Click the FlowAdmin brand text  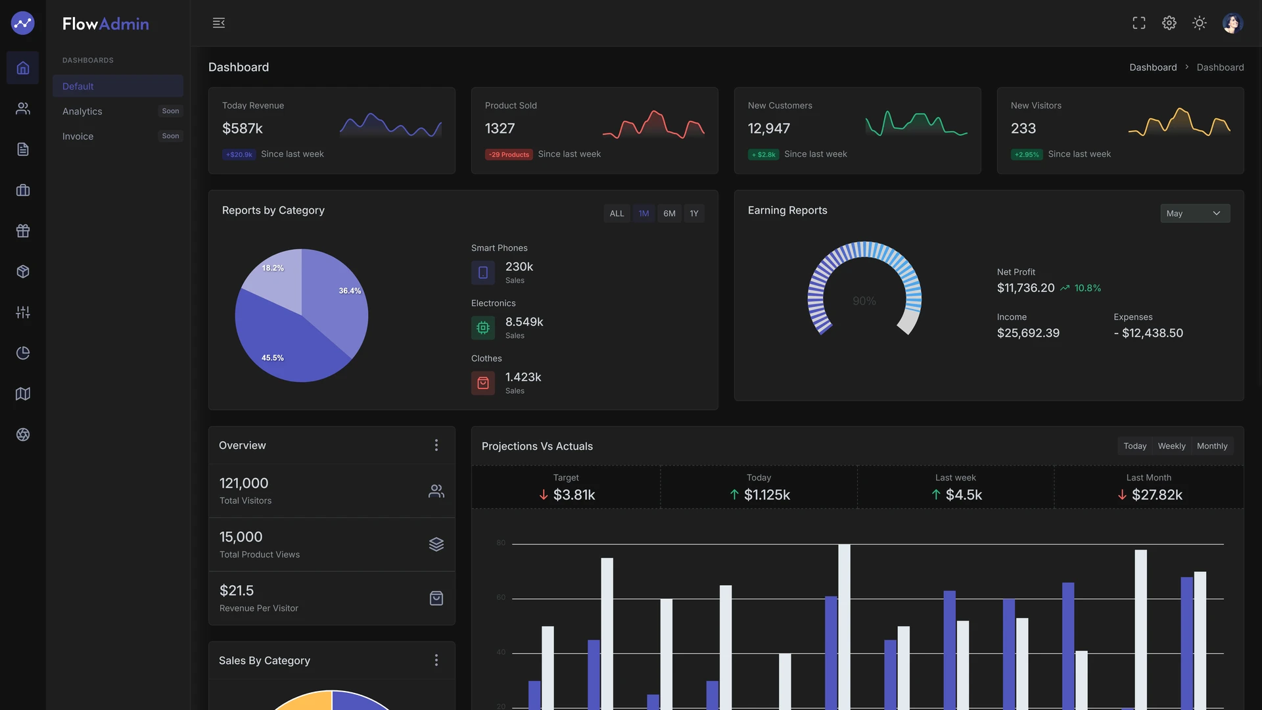click(106, 24)
